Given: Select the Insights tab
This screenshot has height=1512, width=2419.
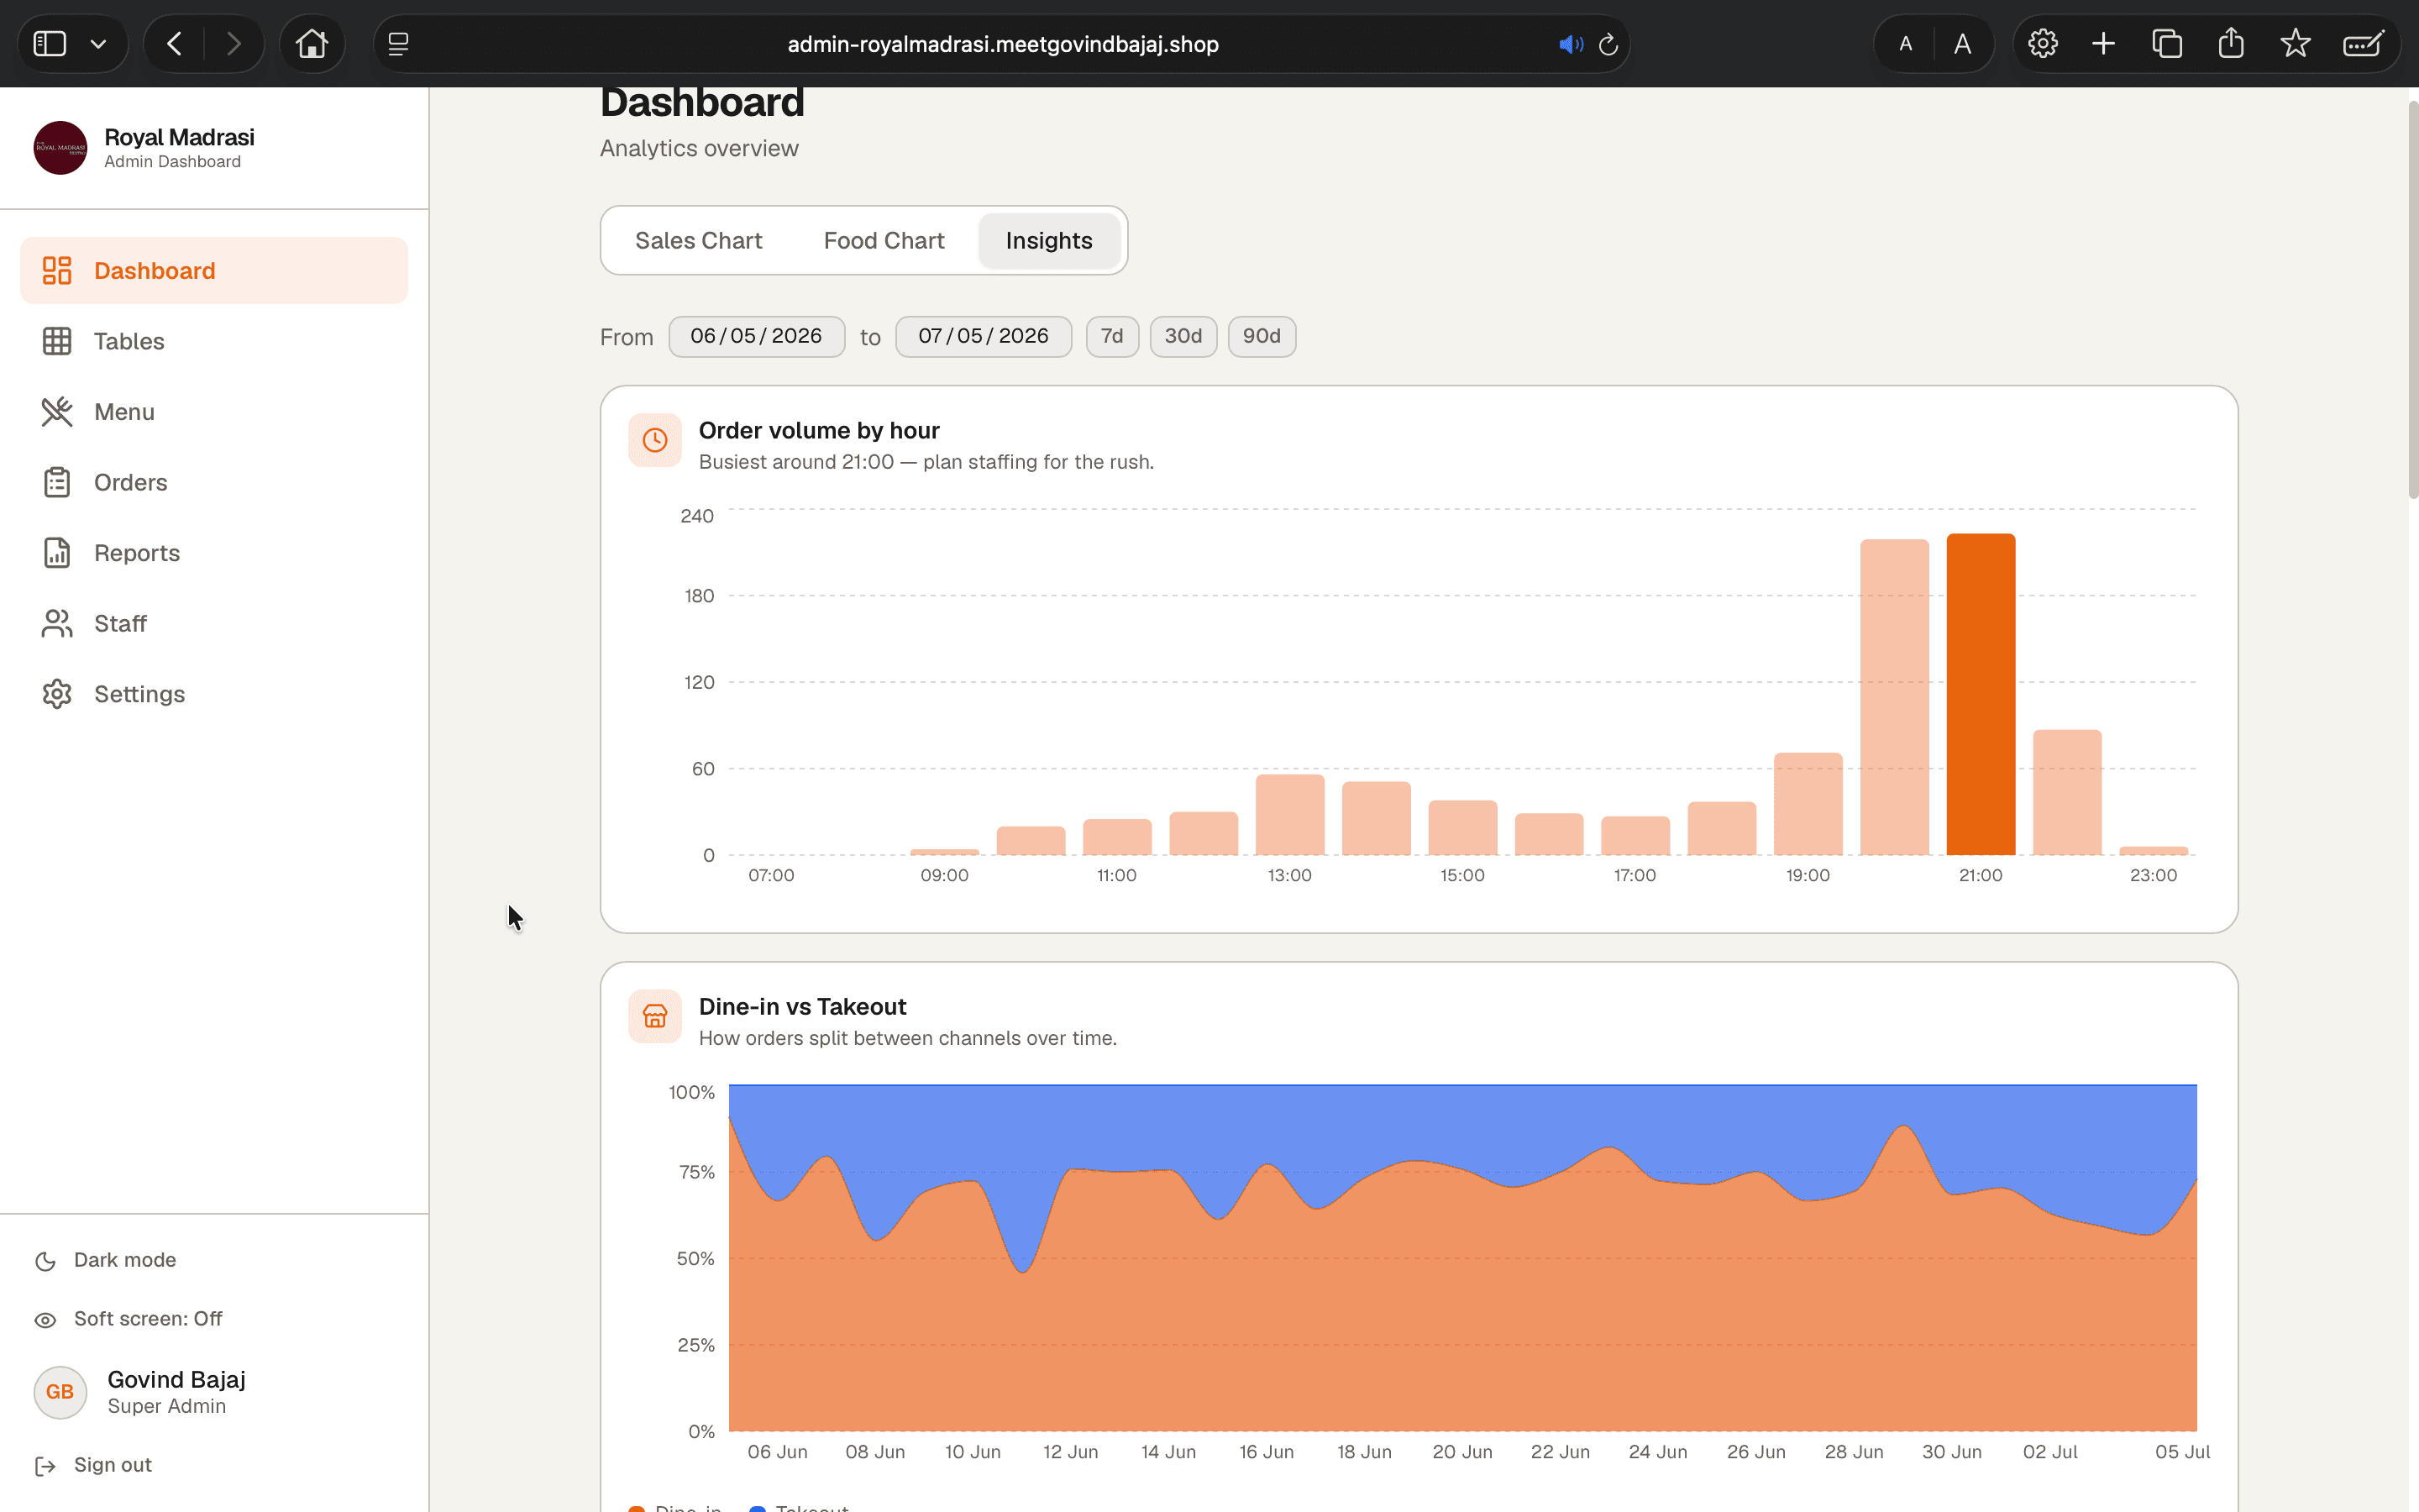Looking at the screenshot, I should [1048, 241].
